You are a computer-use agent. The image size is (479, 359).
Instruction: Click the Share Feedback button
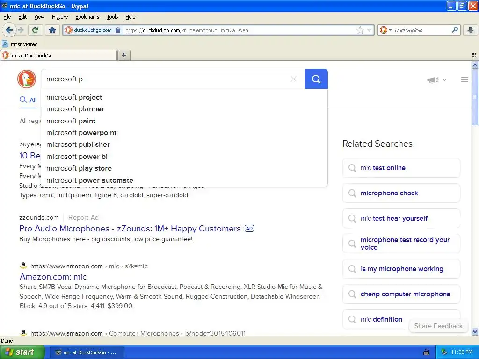pyautogui.click(x=438, y=326)
